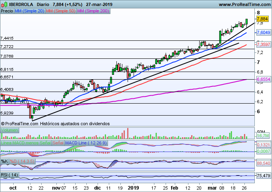Click the blue 7,6049 moving average value
The height and width of the screenshot is (192, 272).
(263, 32)
